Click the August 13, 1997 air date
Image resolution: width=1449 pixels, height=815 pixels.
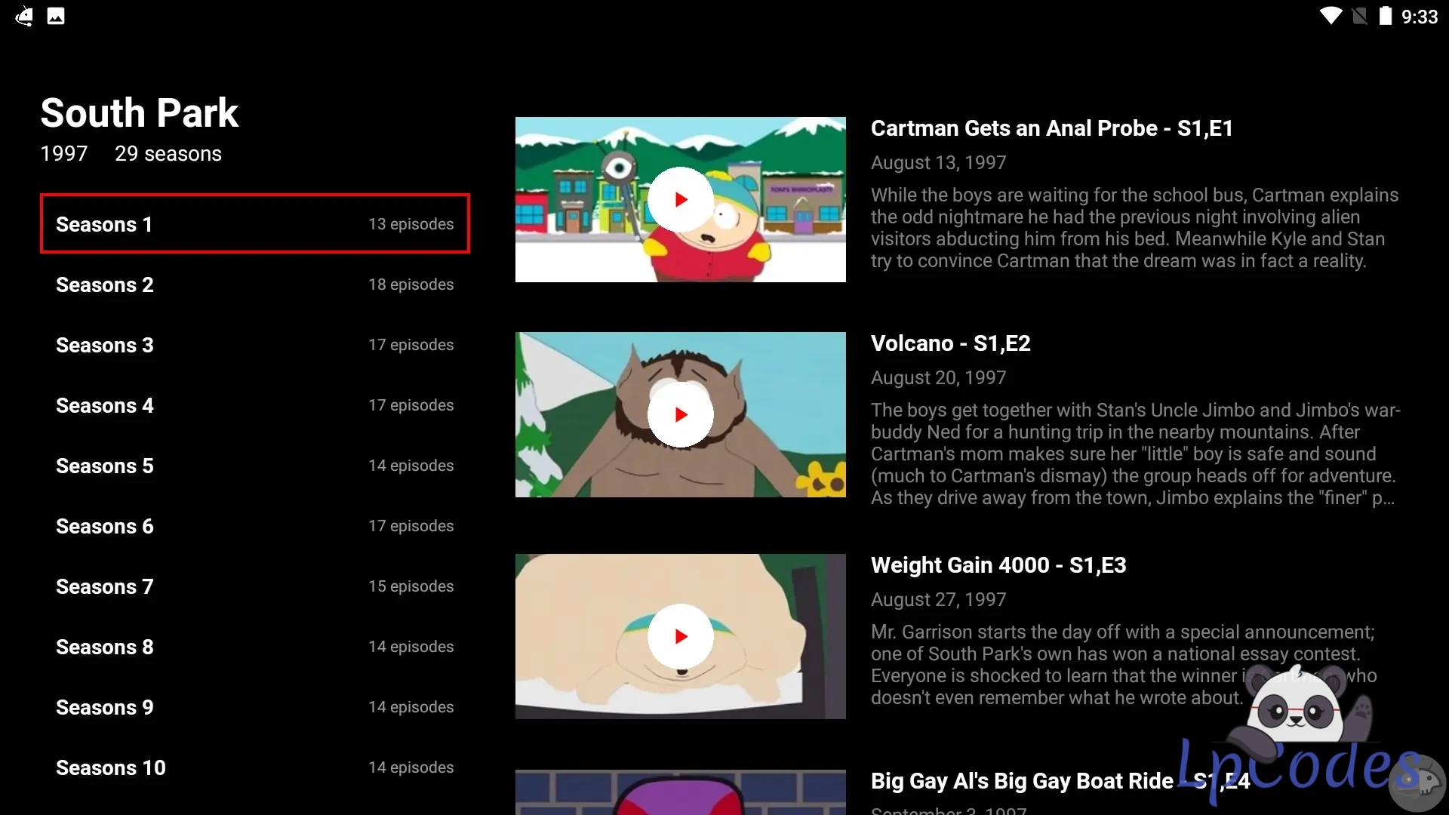939,163
